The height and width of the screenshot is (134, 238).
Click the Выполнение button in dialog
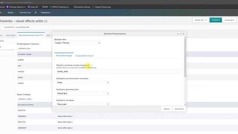point(179,109)
